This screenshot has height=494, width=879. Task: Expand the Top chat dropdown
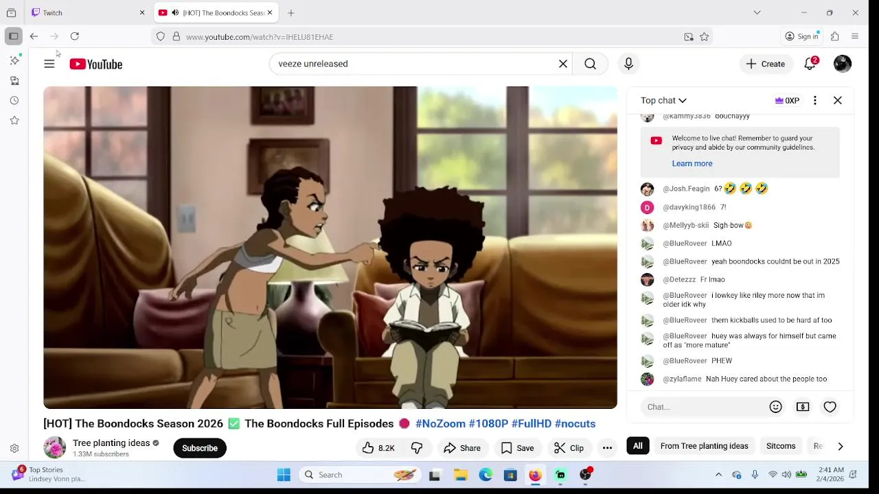[663, 100]
